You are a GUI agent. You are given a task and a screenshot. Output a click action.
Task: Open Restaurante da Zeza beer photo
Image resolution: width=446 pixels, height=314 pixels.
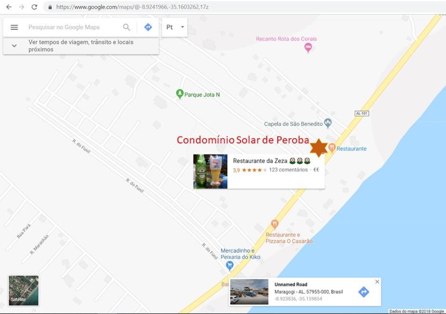click(x=210, y=172)
